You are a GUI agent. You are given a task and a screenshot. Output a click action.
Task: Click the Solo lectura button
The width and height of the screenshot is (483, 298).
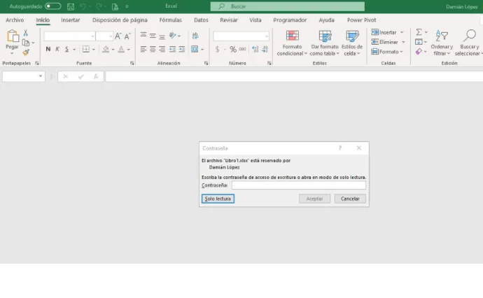click(218, 199)
